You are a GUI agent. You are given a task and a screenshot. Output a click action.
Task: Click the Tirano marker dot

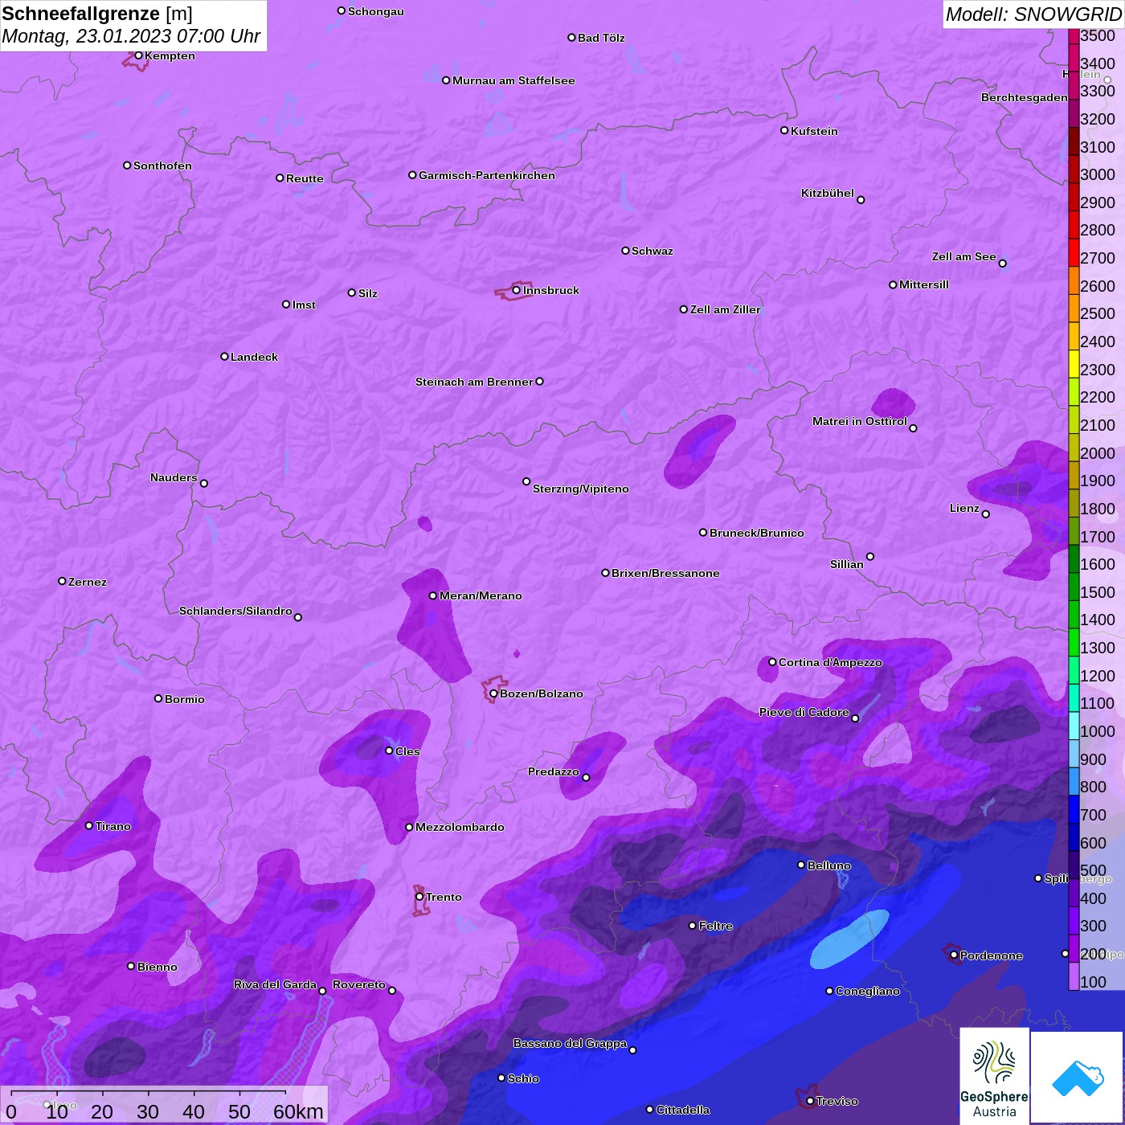[x=89, y=825]
